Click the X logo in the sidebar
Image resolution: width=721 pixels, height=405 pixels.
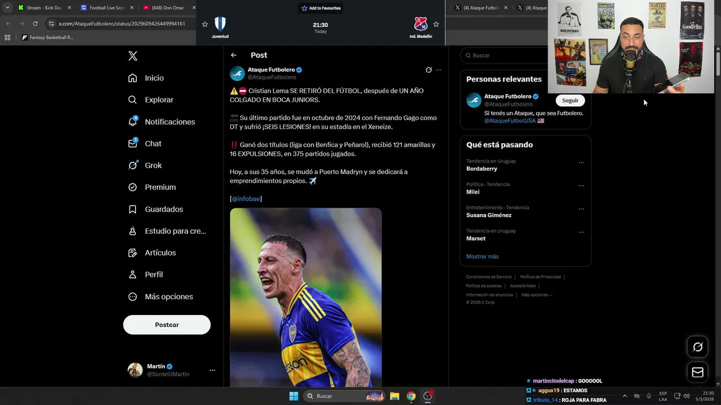[133, 56]
